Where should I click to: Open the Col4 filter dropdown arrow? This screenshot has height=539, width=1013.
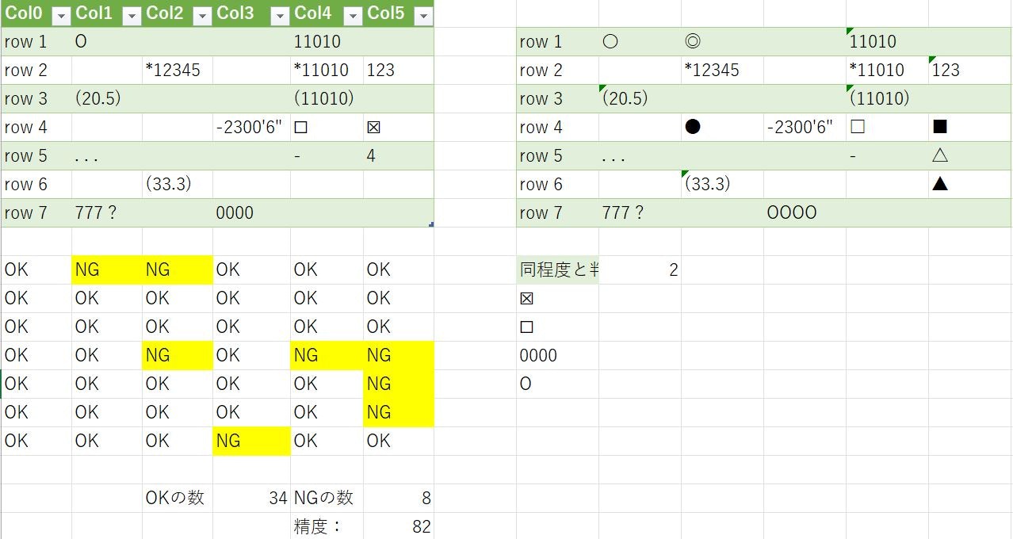click(x=353, y=15)
